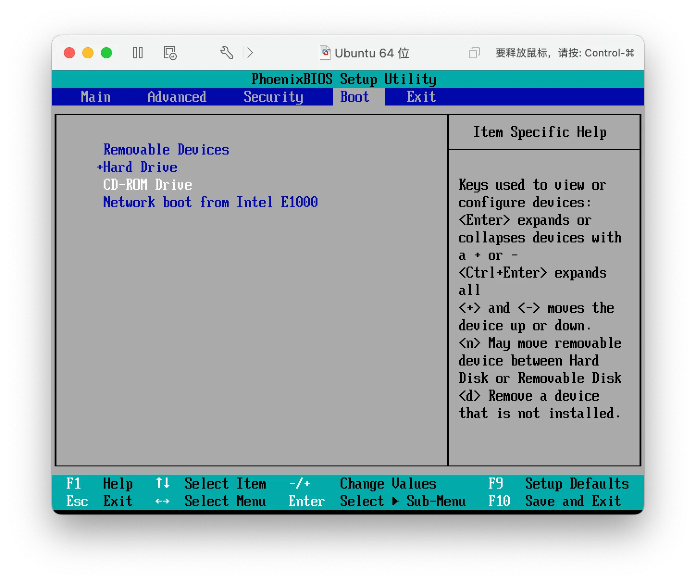This screenshot has height=583, width=696.
Task: Click the Ubuntu 64 document icon
Action: click(x=325, y=53)
